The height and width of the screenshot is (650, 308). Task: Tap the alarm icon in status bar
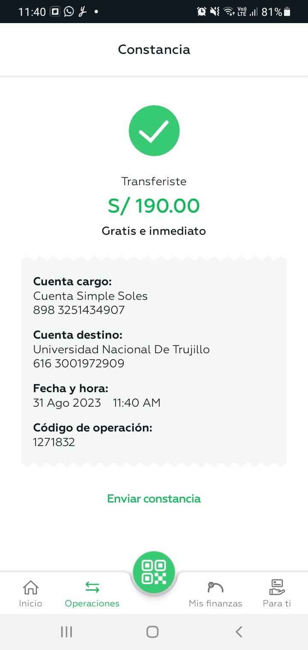click(201, 12)
